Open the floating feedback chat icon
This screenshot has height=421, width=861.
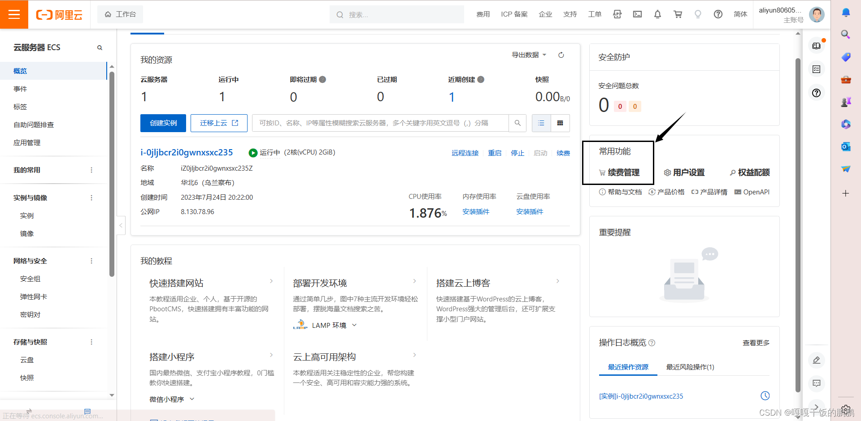pyautogui.click(x=817, y=383)
